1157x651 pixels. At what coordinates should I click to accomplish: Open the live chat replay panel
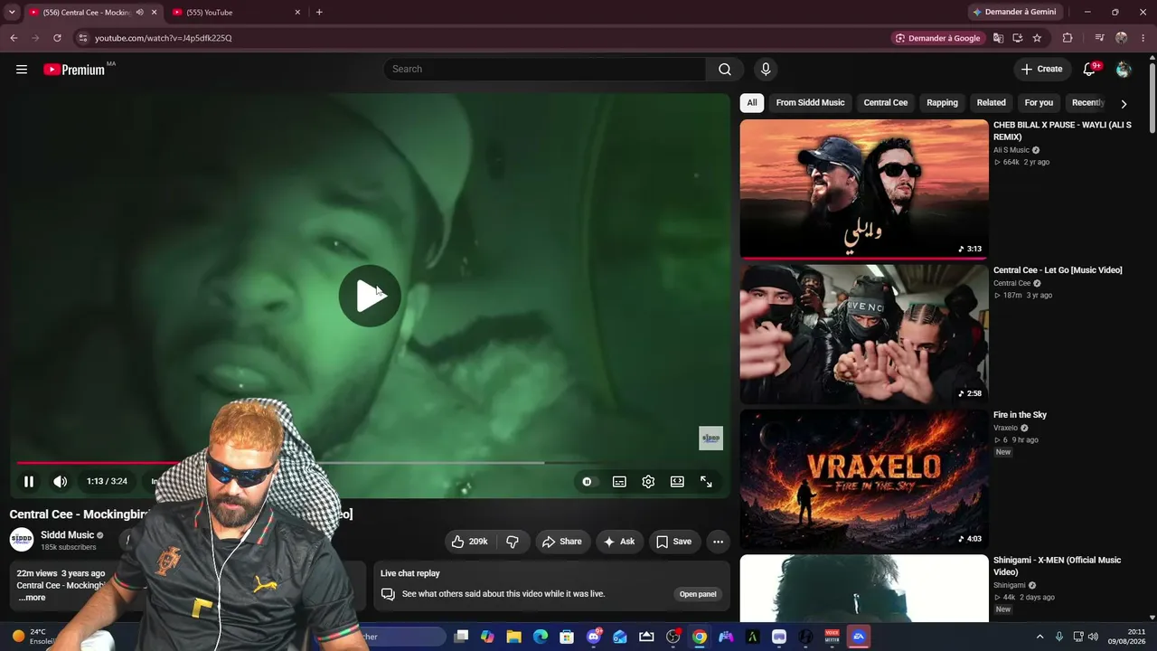tap(698, 594)
